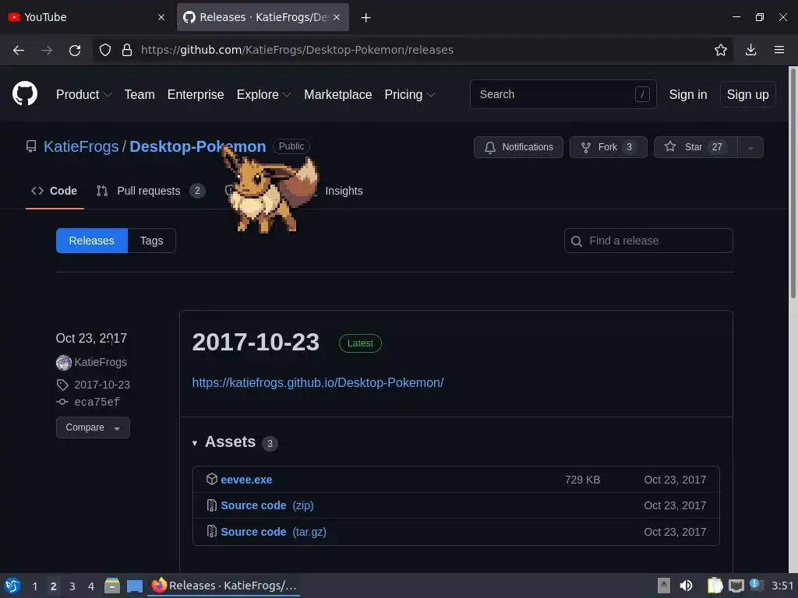798x598 pixels.
Task: Click the commit icon next to eca75ef
Action: click(62, 402)
